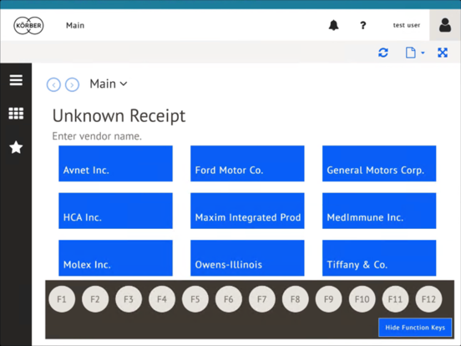Open the apps grid in the sidebar

16,114
